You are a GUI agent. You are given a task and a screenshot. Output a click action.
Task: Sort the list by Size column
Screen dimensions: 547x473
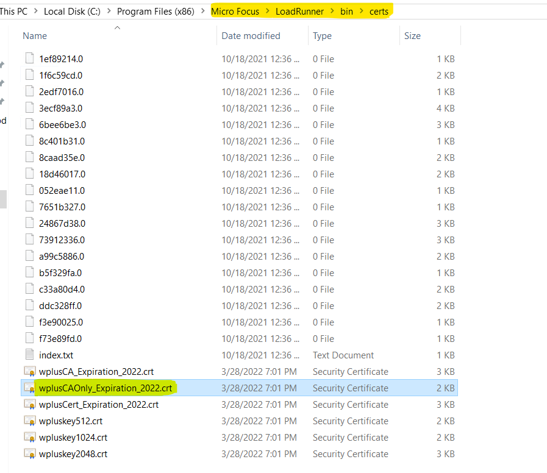click(412, 36)
